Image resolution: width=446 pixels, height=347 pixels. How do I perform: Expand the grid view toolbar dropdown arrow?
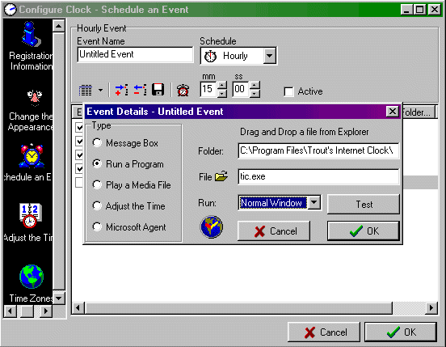(101, 91)
